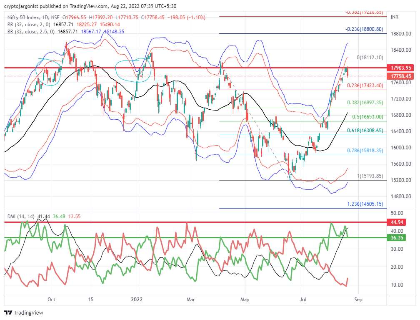Select the first BB (32, close, 2, 0) legend
Screen dimensions: 420x320
29,25
